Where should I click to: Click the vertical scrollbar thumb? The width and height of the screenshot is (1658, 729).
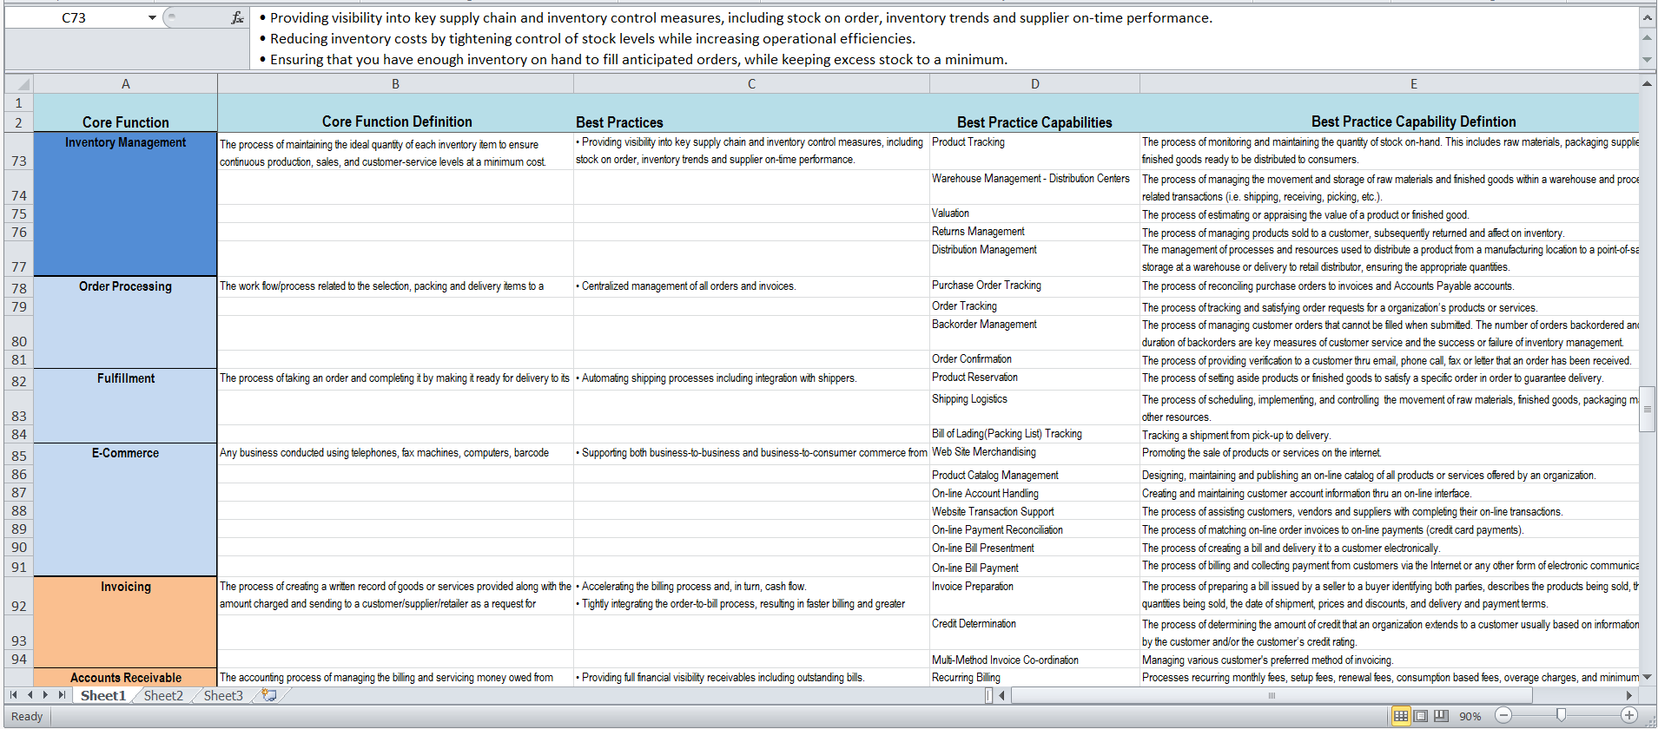point(1647,409)
